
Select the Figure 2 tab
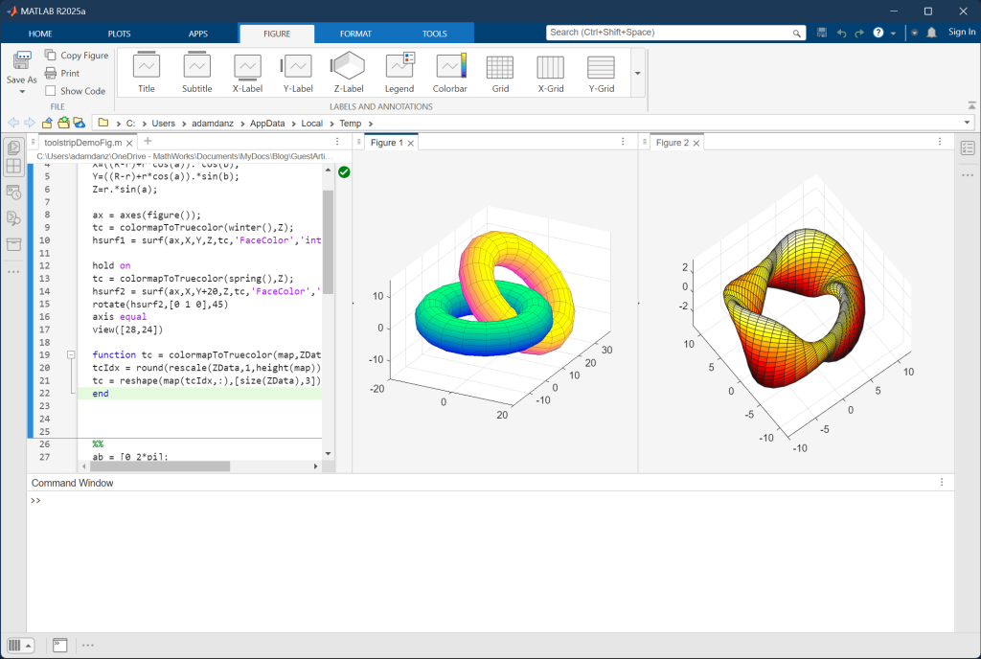[x=672, y=143]
